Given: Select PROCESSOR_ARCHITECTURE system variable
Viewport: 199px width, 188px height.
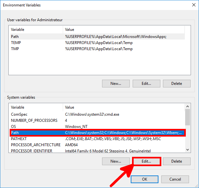Looking at the screenshot, I should (x=97, y=145).
